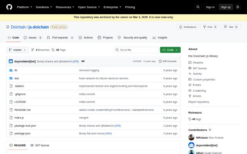Screen dimensions: 247x154
Task: Open the 4 forks link in About
Action: click(195, 96)
